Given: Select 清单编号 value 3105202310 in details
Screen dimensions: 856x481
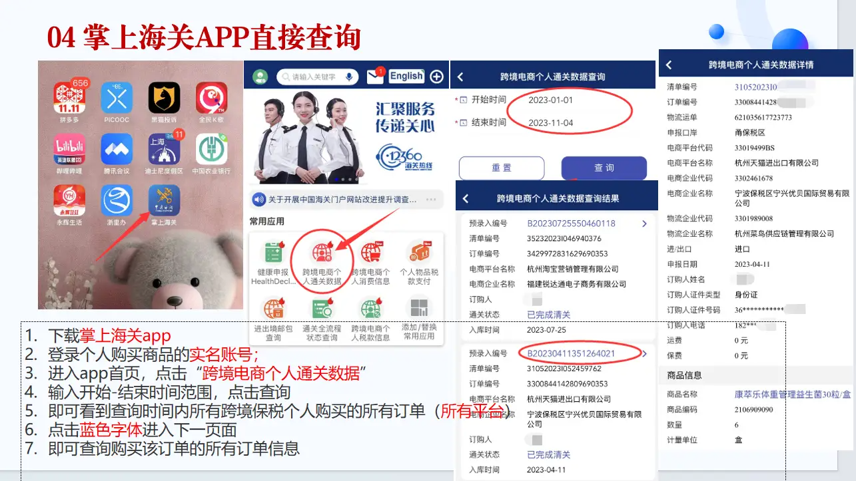Looking at the screenshot, I should coord(756,87).
